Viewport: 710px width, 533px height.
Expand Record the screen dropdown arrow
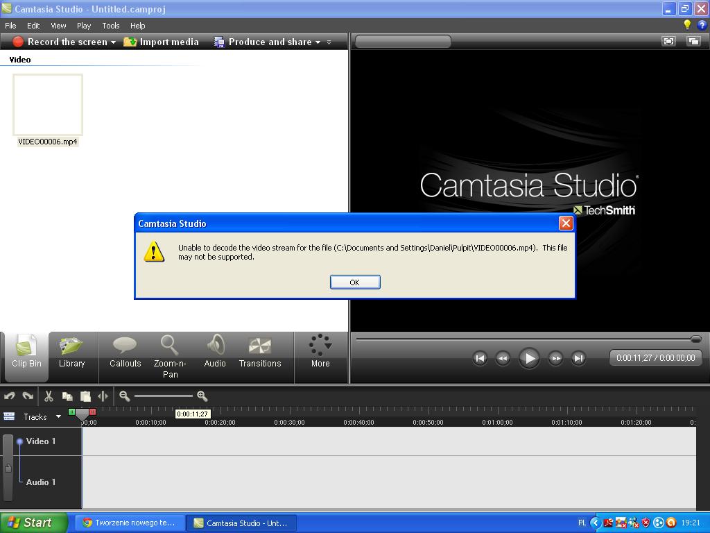(113, 42)
